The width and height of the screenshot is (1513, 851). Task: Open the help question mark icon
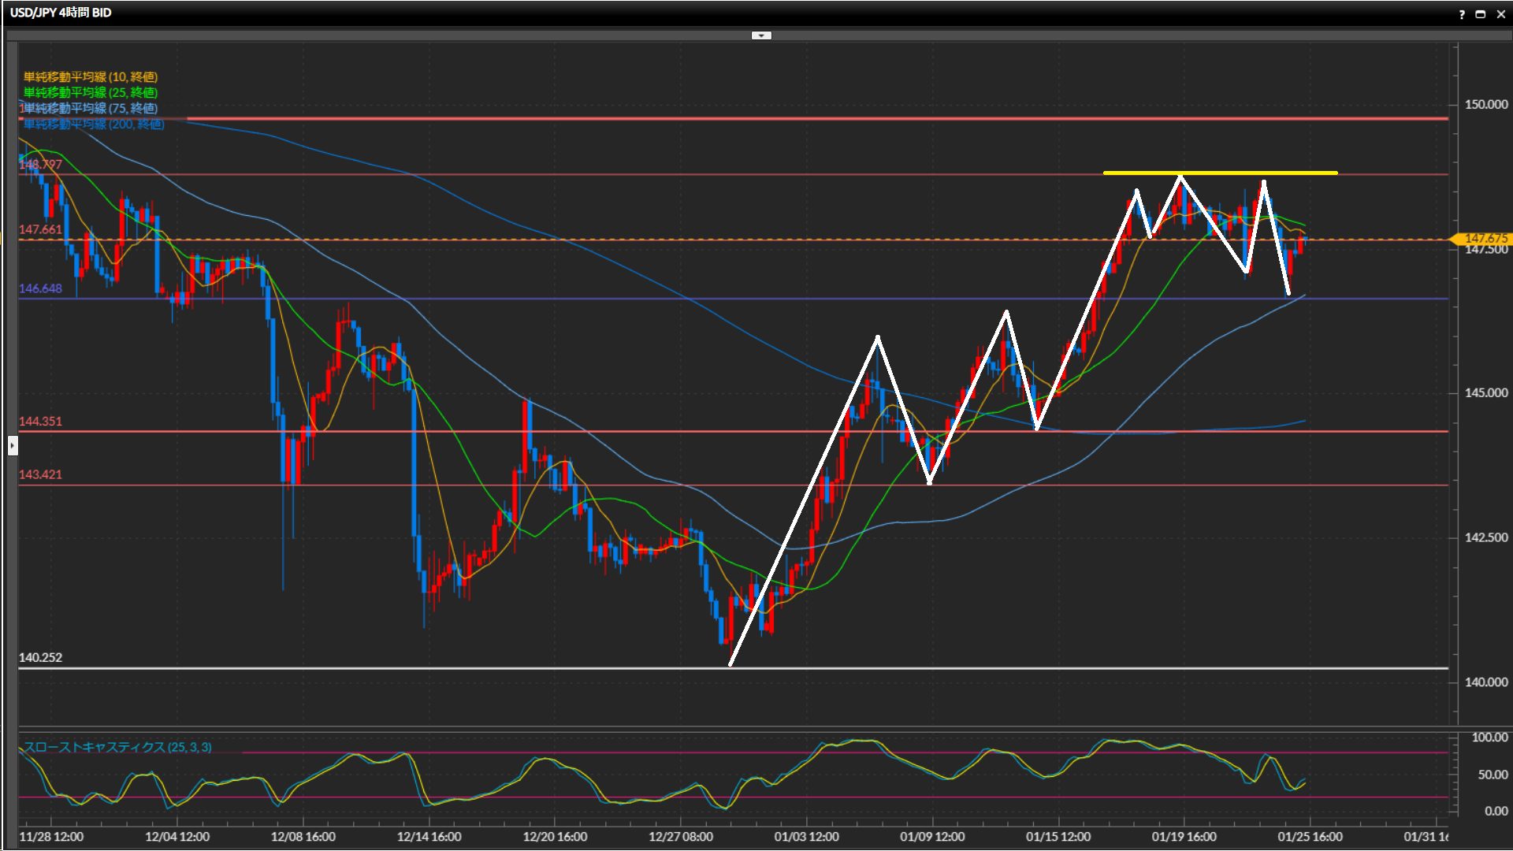click(x=1462, y=14)
